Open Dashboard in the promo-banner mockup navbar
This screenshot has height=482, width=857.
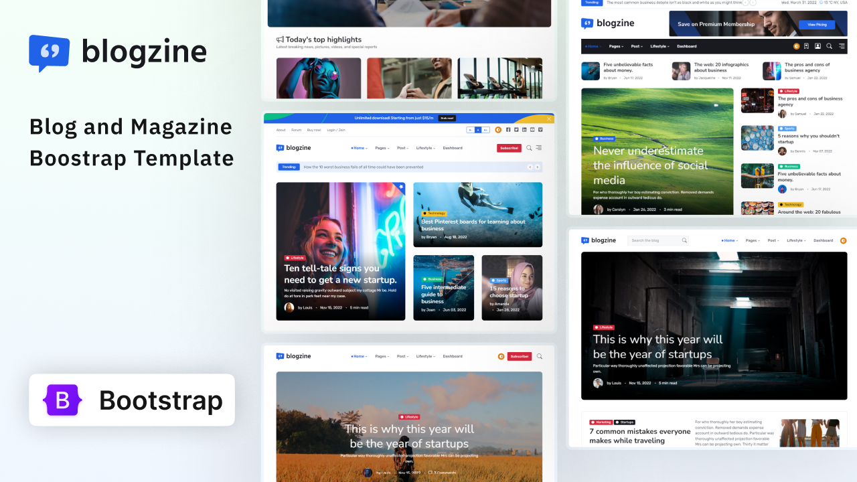tap(453, 148)
